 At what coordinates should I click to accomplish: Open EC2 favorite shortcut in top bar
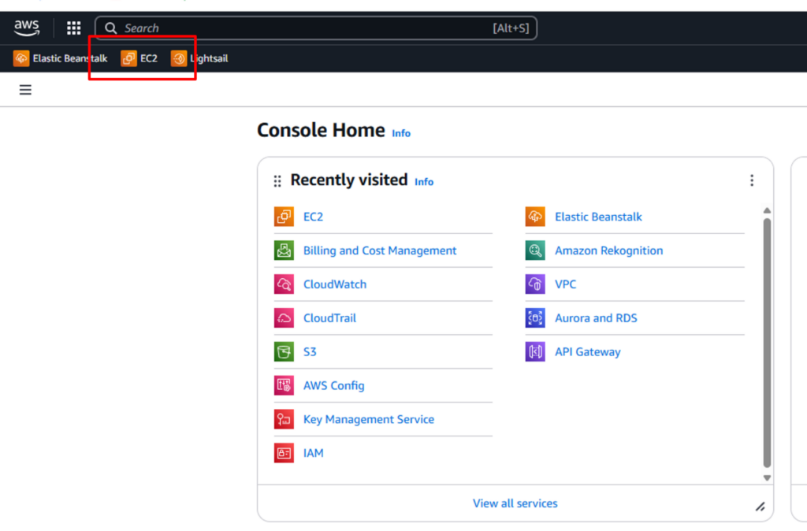coord(139,58)
